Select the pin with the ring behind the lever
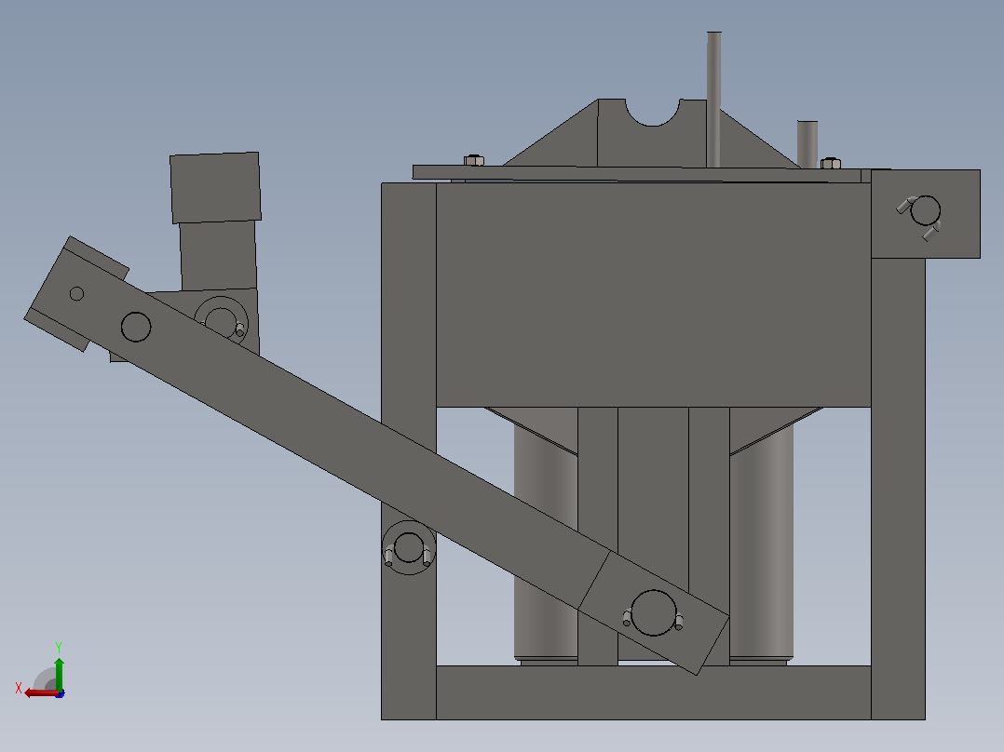 tap(221, 322)
